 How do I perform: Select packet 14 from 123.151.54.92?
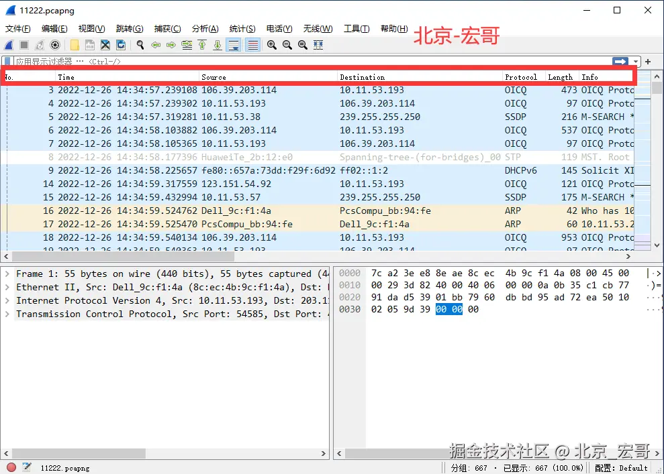(x=318, y=184)
